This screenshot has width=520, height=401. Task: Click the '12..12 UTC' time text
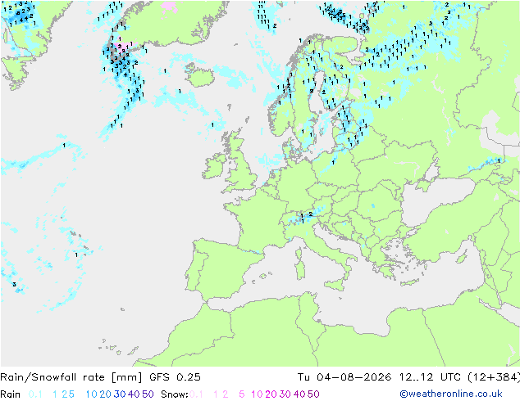coord(430,377)
